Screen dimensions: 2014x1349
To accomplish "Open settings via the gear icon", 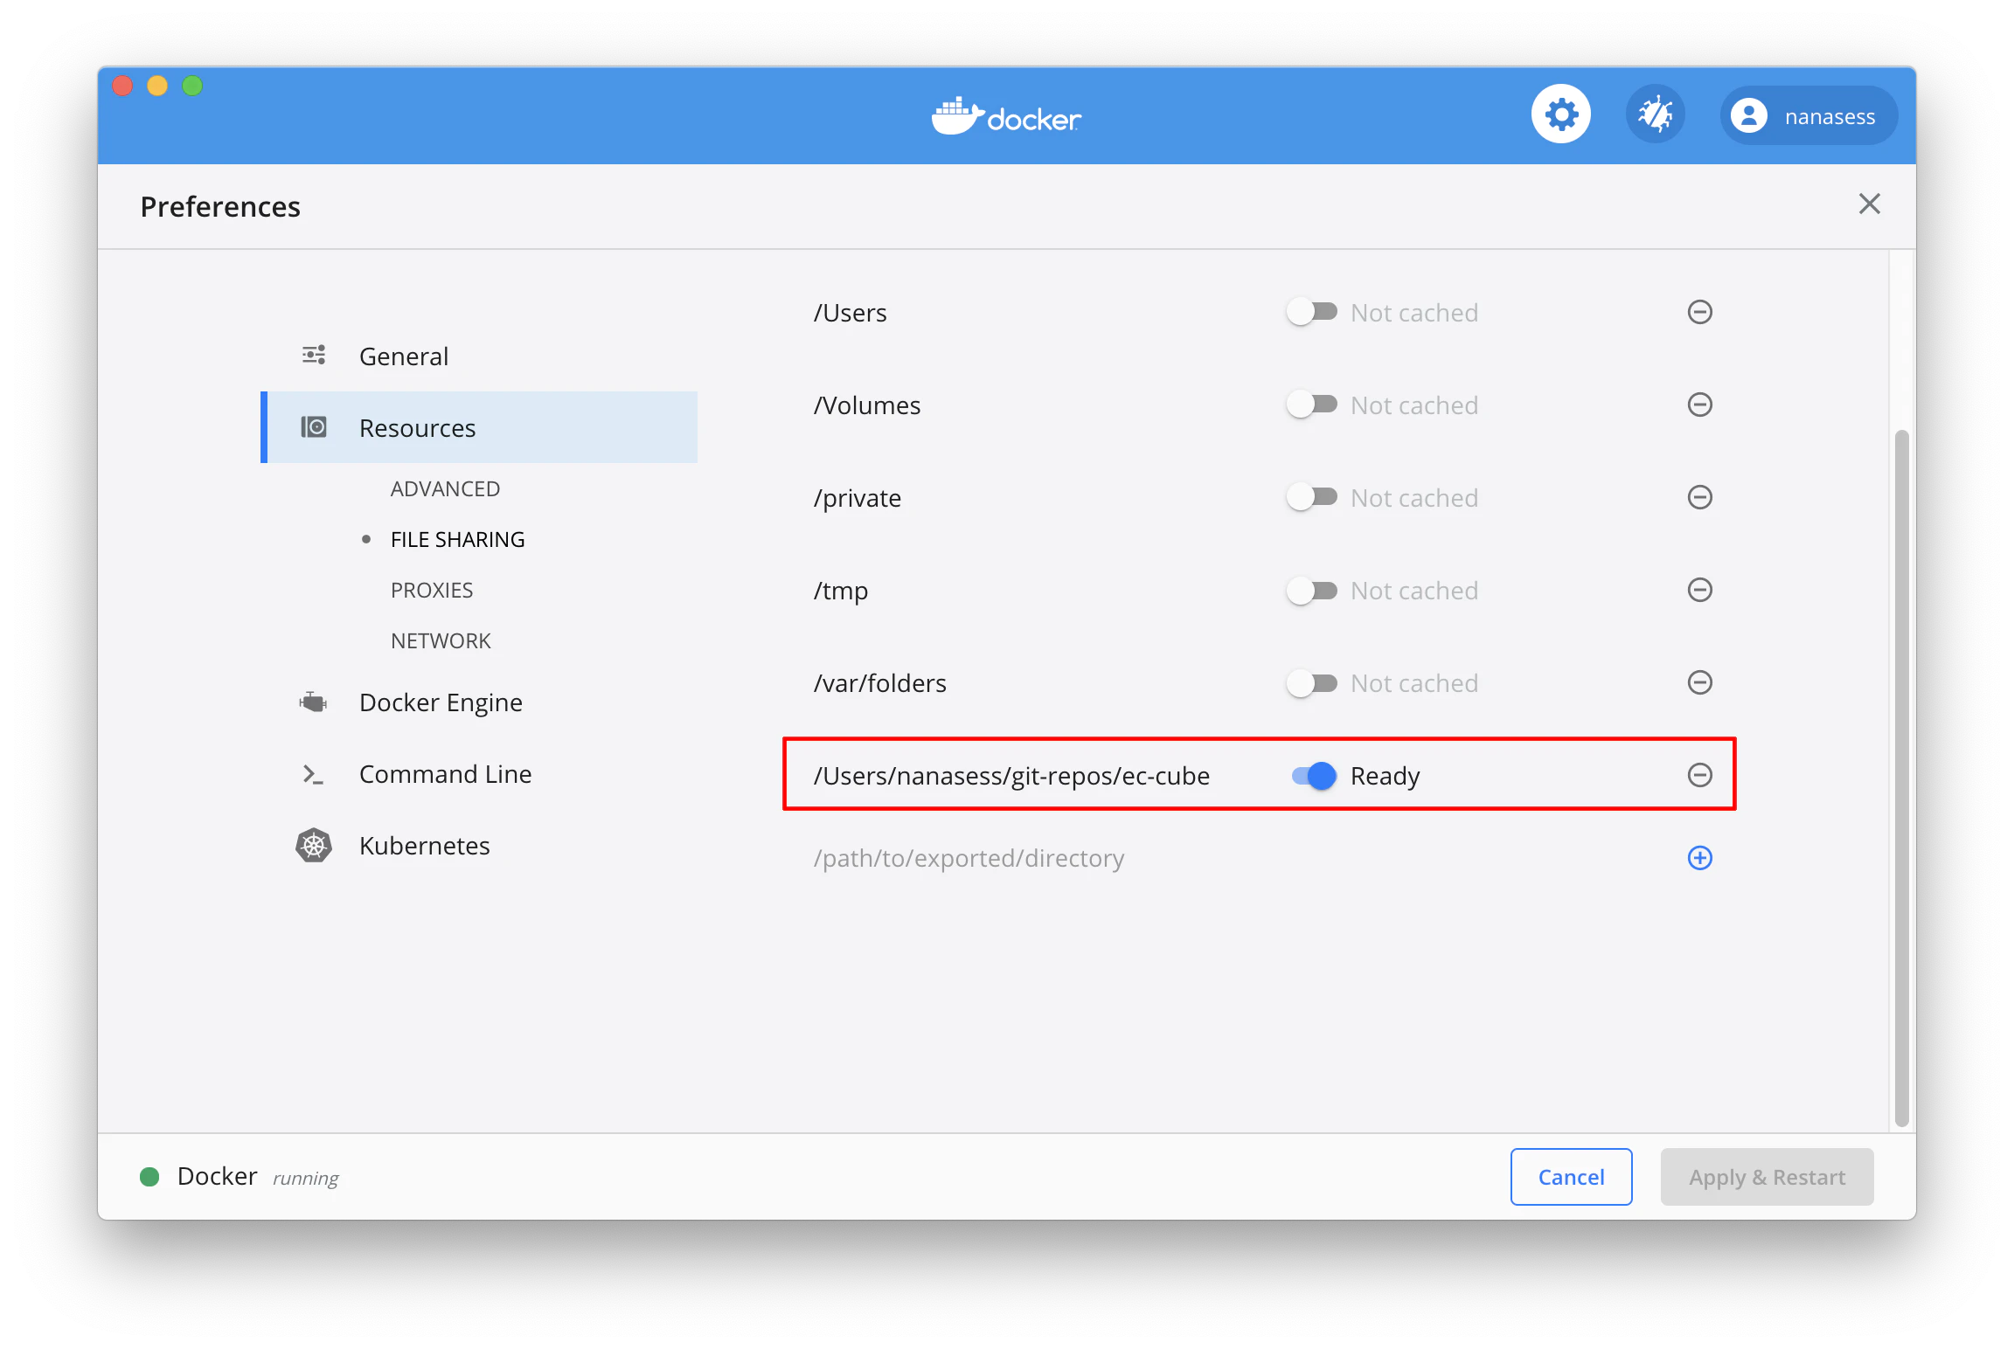I will tap(1561, 115).
